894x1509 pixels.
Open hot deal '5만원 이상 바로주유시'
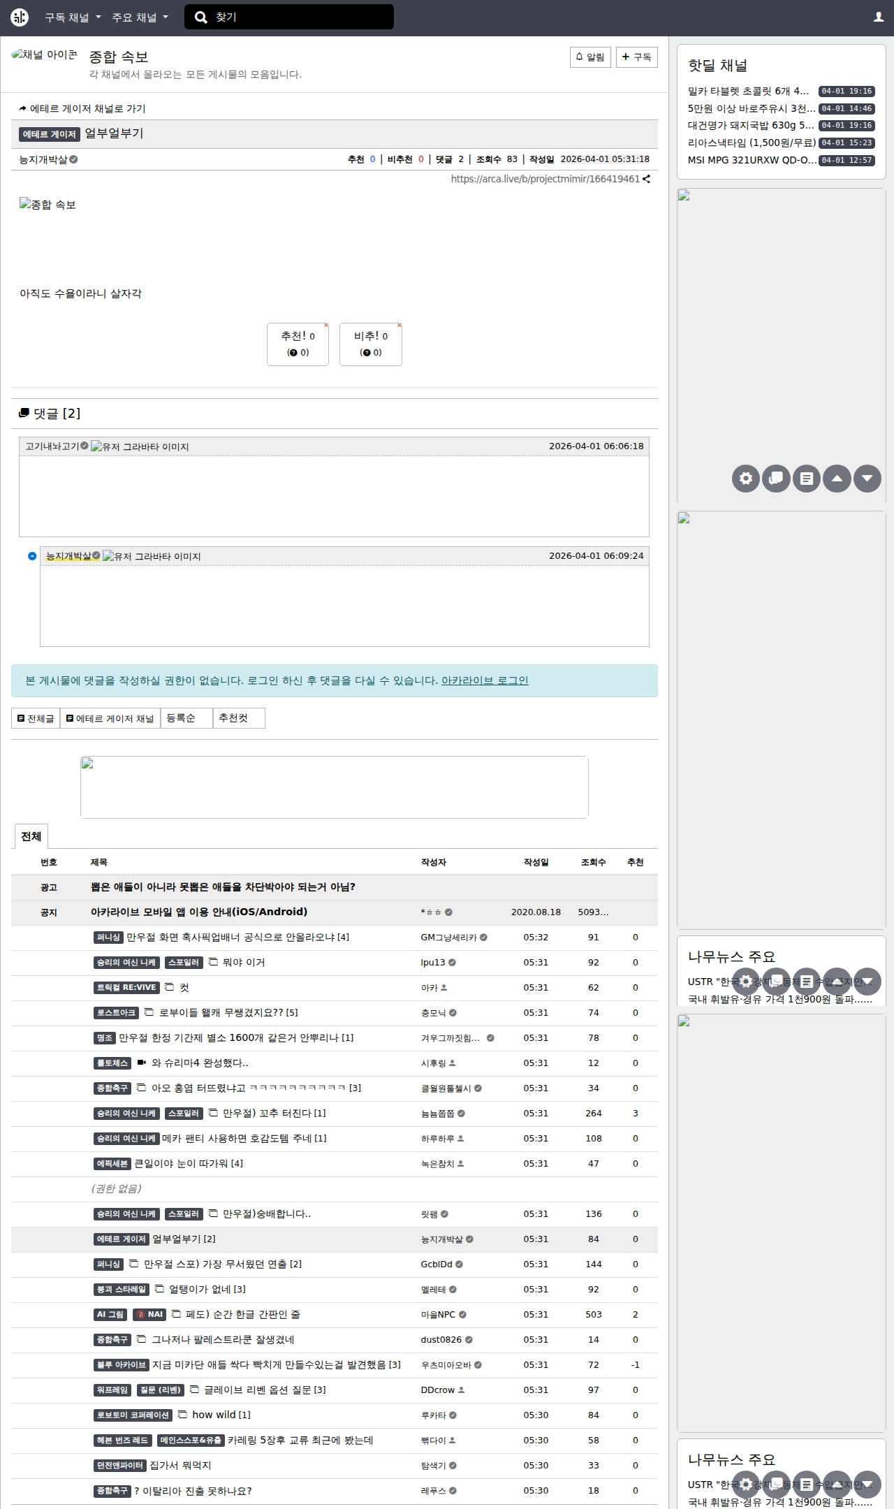click(752, 108)
